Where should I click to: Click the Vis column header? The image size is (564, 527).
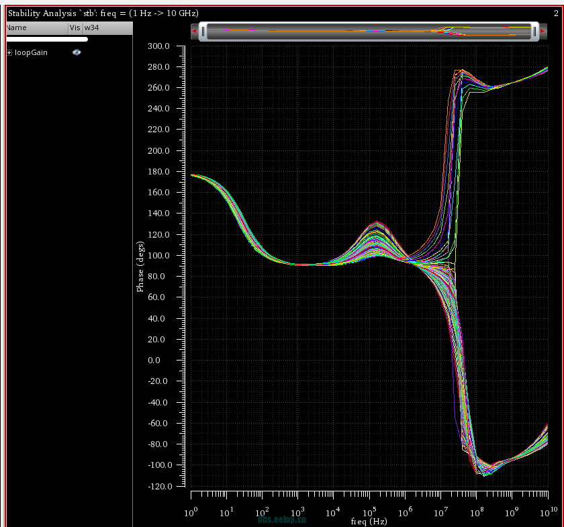(x=75, y=28)
